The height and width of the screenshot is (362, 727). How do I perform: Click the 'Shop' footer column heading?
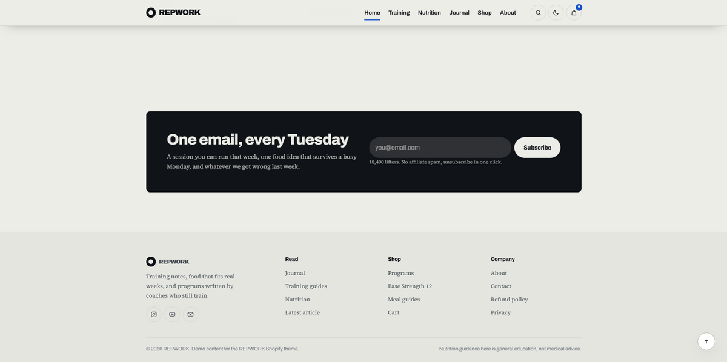click(x=394, y=259)
